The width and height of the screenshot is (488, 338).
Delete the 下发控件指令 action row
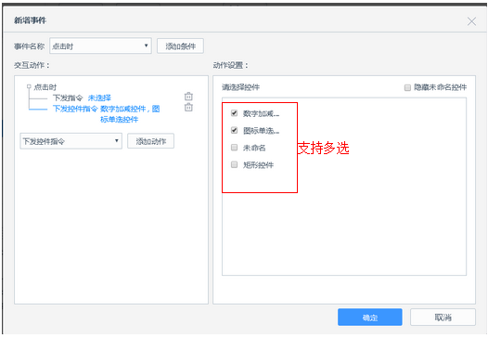(x=188, y=107)
